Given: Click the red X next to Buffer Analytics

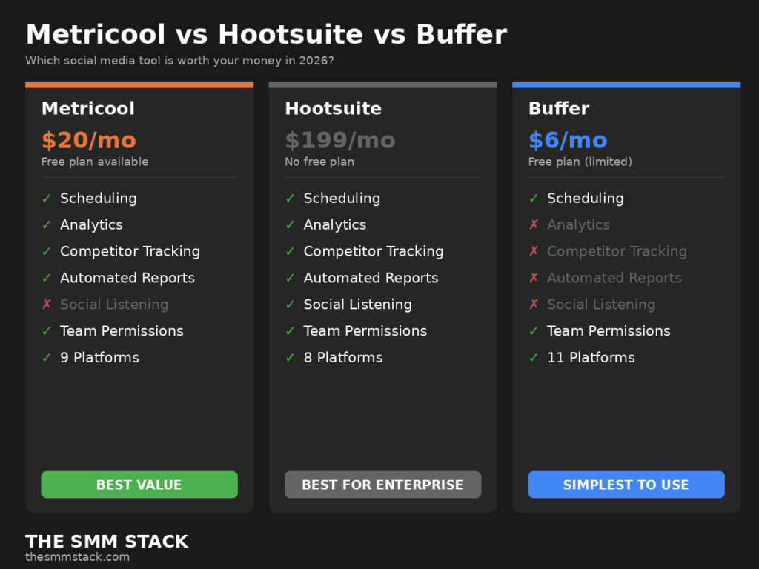Looking at the screenshot, I should pos(534,225).
